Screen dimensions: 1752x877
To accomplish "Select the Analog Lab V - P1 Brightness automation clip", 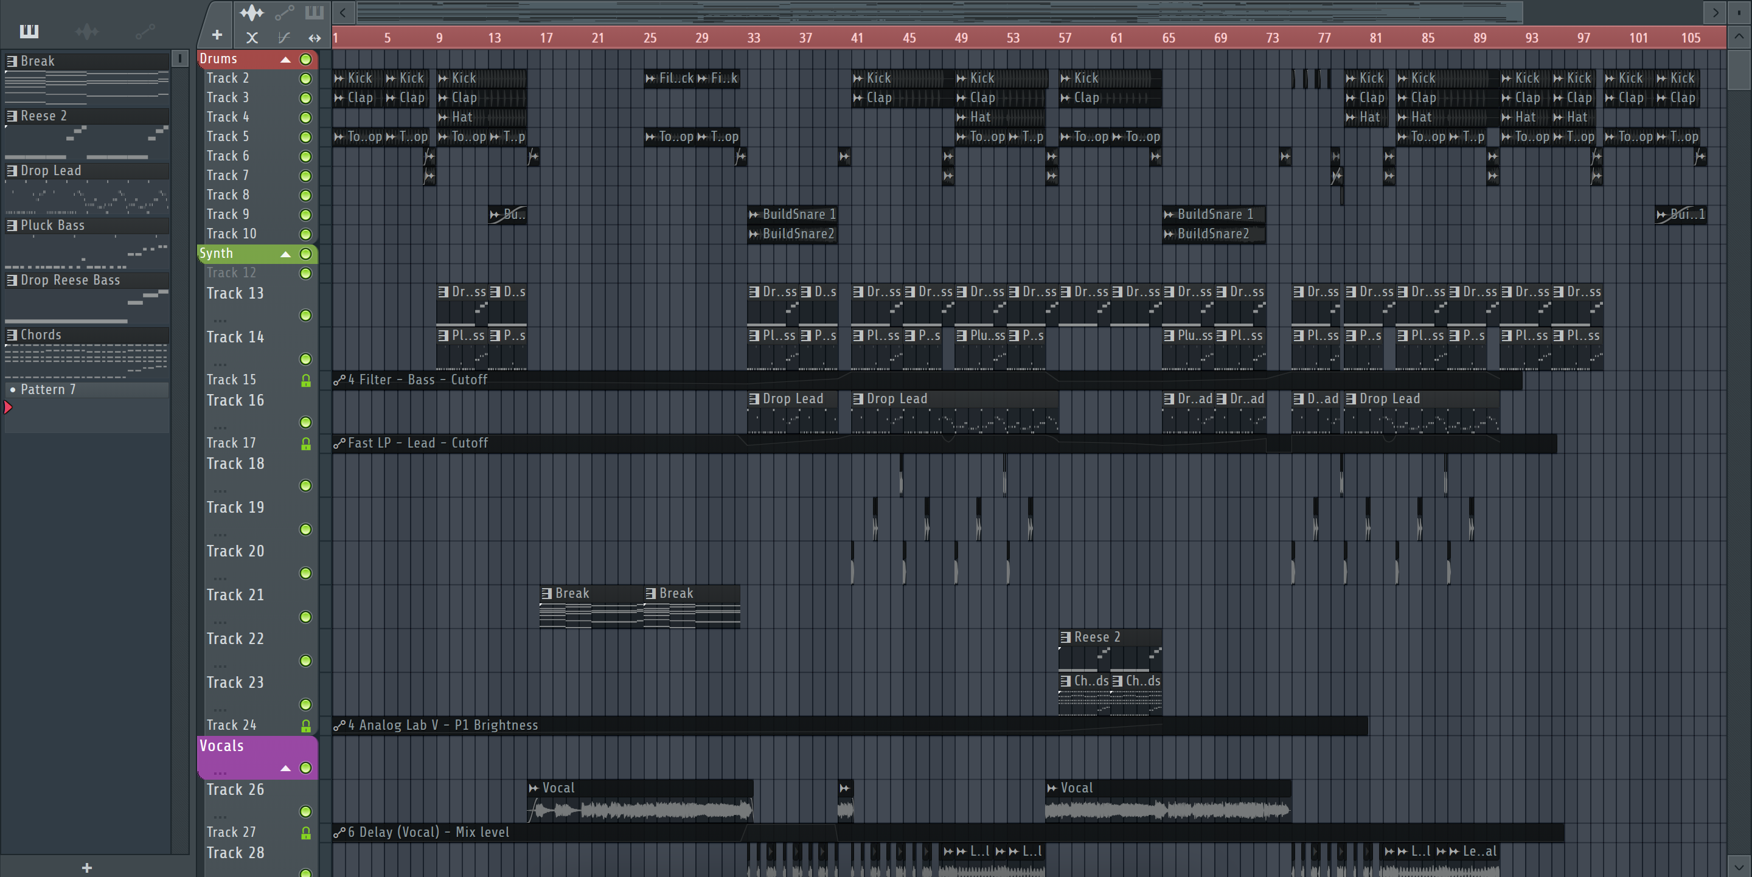I will (850, 726).
